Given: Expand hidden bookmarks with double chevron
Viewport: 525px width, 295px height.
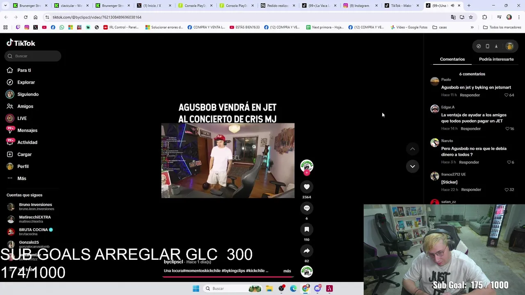Looking at the screenshot, I should [x=472, y=27].
